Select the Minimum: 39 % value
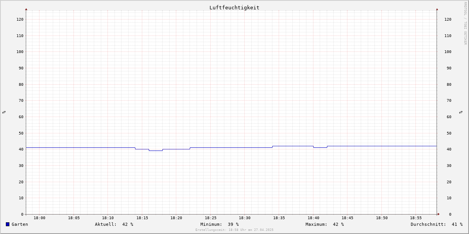The width and height of the screenshot is (469, 234). (x=220, y=224)
